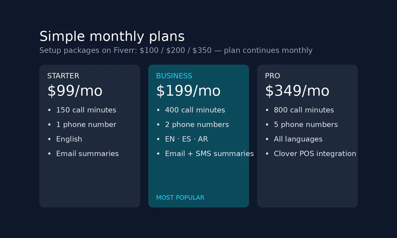The height and width of the screenshot is (238, 397).
Task: Select the Pro plan heading
Action: coord(272,76)
